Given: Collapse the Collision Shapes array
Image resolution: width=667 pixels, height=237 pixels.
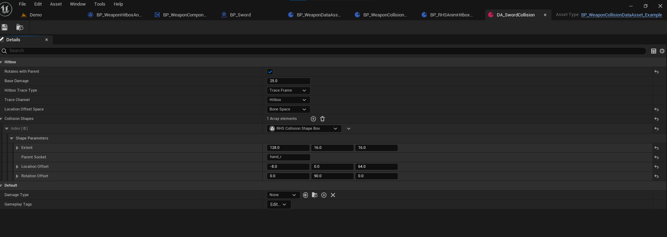Looking at the screenshot, I should (x=1, y=119).
